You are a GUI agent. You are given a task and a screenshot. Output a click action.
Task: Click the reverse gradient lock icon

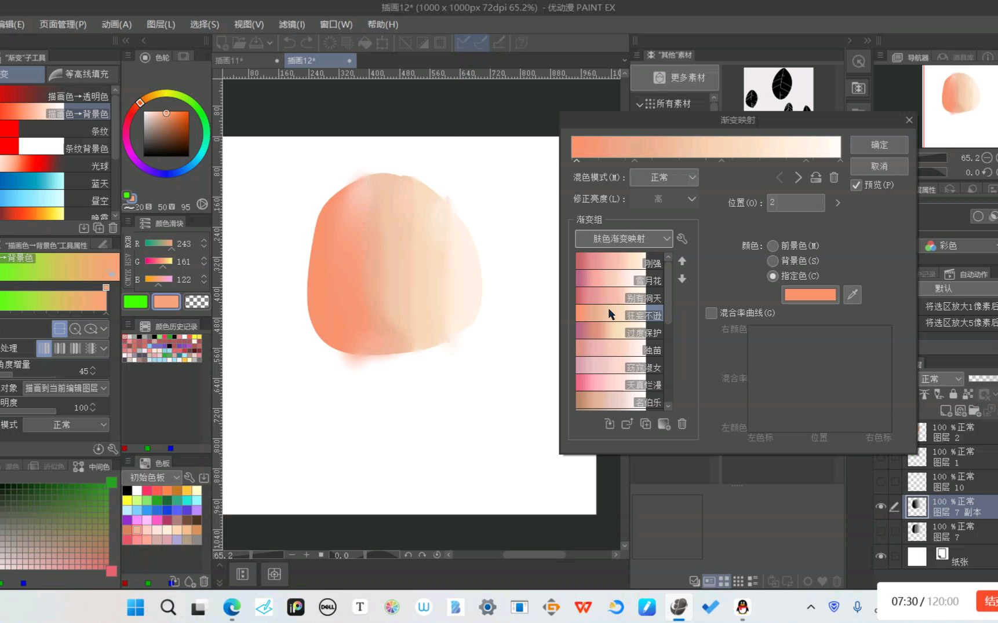[815, 178]
